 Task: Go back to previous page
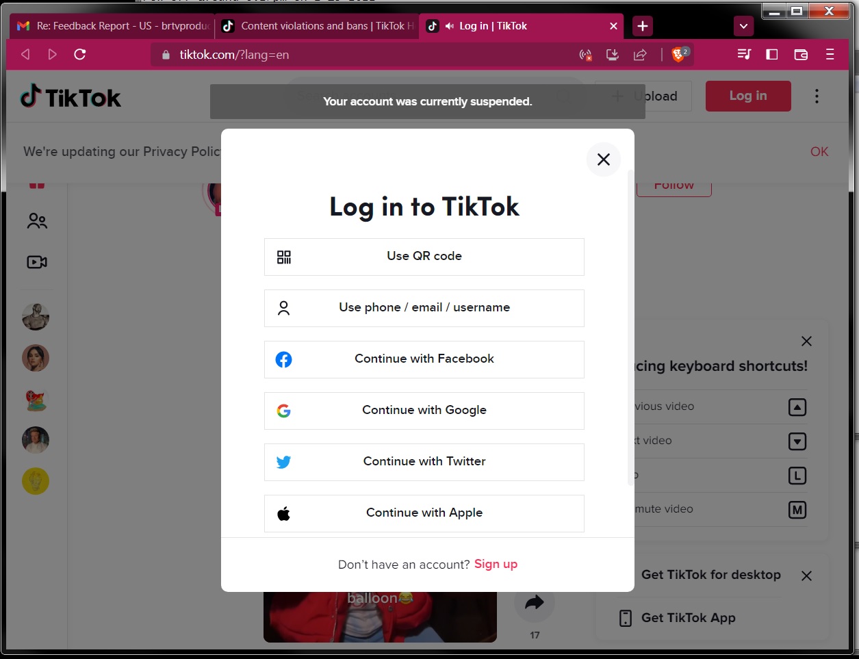click(25, 54)
